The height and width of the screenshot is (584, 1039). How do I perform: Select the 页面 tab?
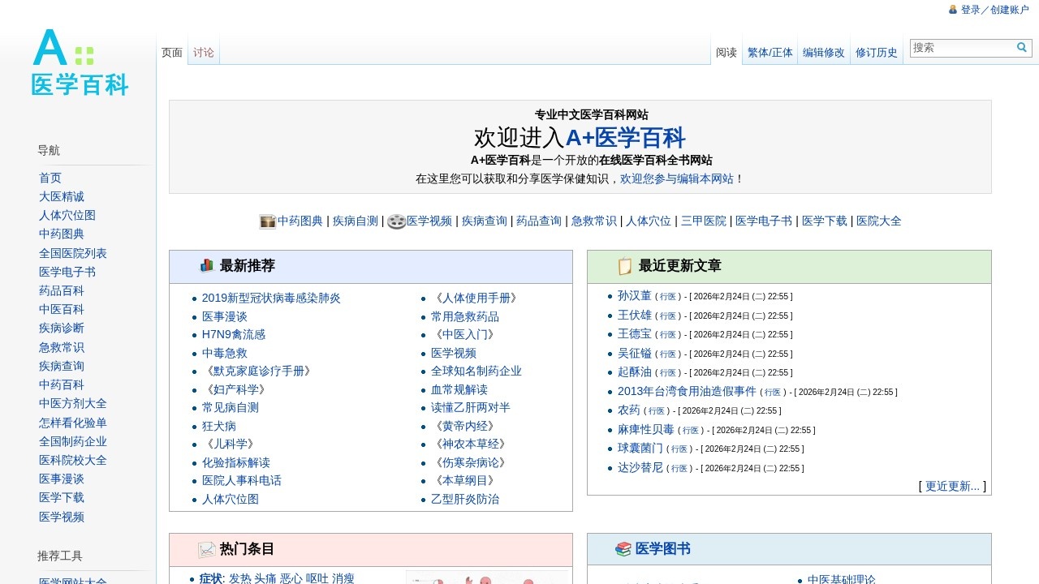171,50
